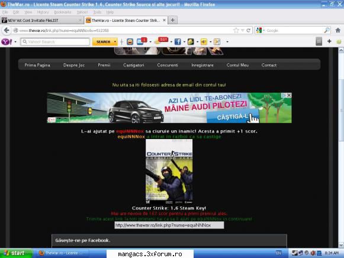Close the TheWar.ro tab
This screenshot has width=344, height=258.
[164, 20]
